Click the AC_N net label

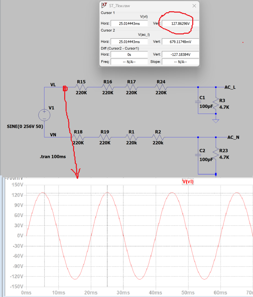[x=233, y=137]
